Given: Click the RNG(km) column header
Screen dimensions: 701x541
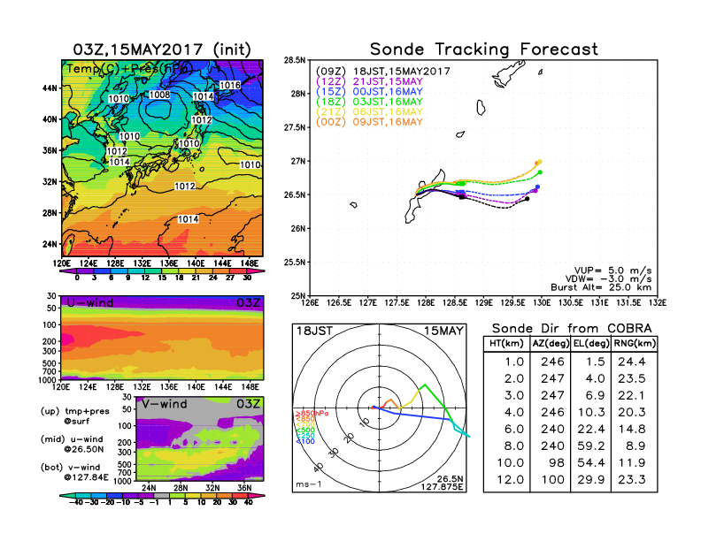Looking at the screenshot, I should 628,342.
